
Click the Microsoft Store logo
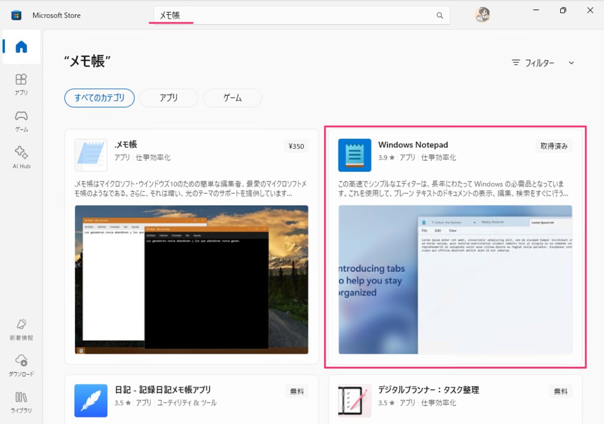point(16,15)
